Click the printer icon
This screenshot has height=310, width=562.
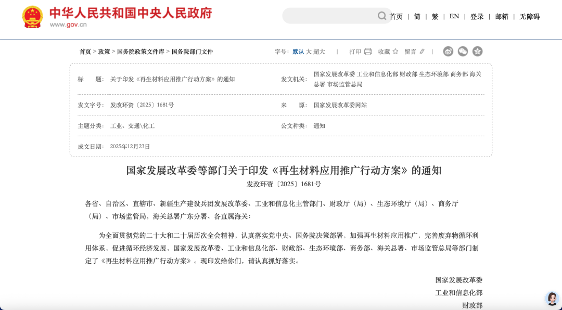click(368, 51)
